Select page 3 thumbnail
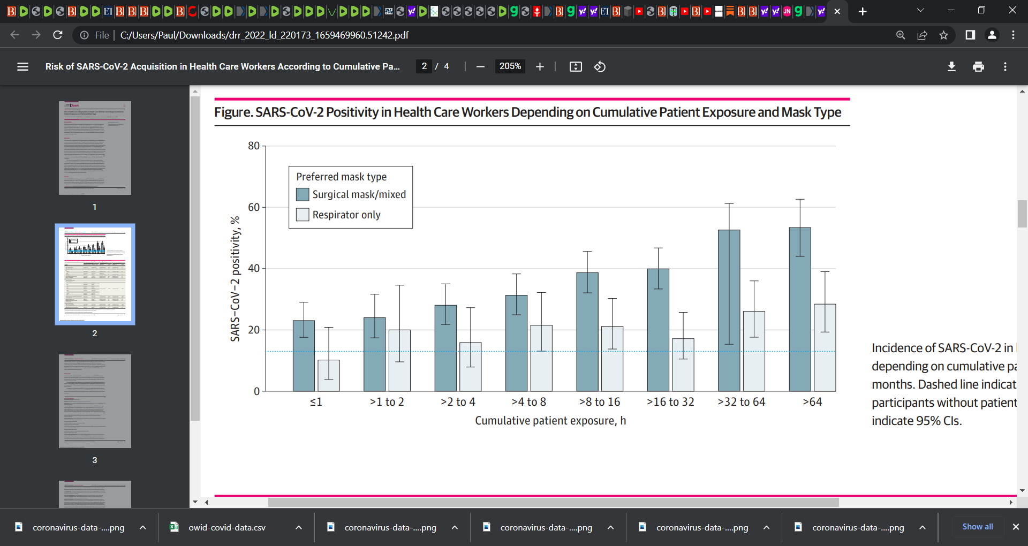This screenshot has height=546, width=1028. pos(95,401)
